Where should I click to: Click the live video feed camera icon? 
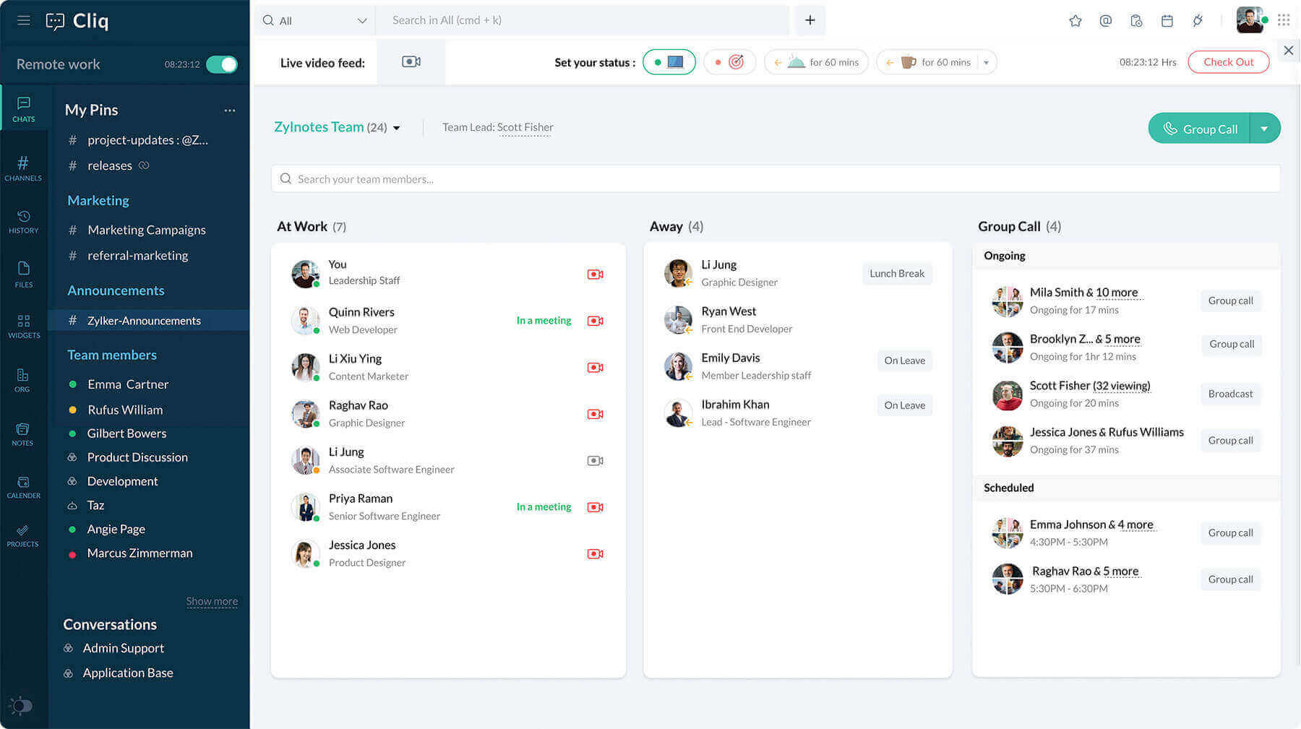click(x=411, y=62)
